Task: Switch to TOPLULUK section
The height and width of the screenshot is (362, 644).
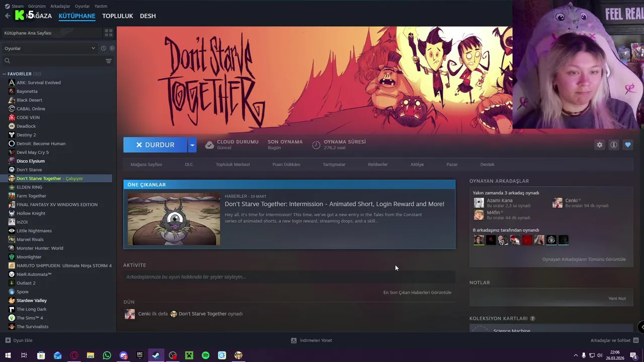Action: (x=118, y=16)
